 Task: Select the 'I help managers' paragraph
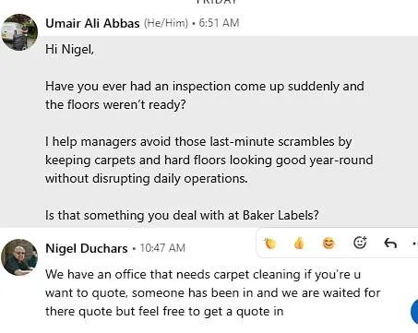pos(209,160)
